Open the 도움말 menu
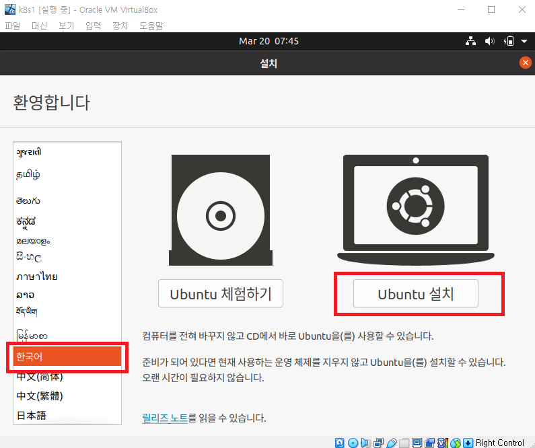Image resolution: width=535 pixels, height=448 pixels. [x=151, y=26]
